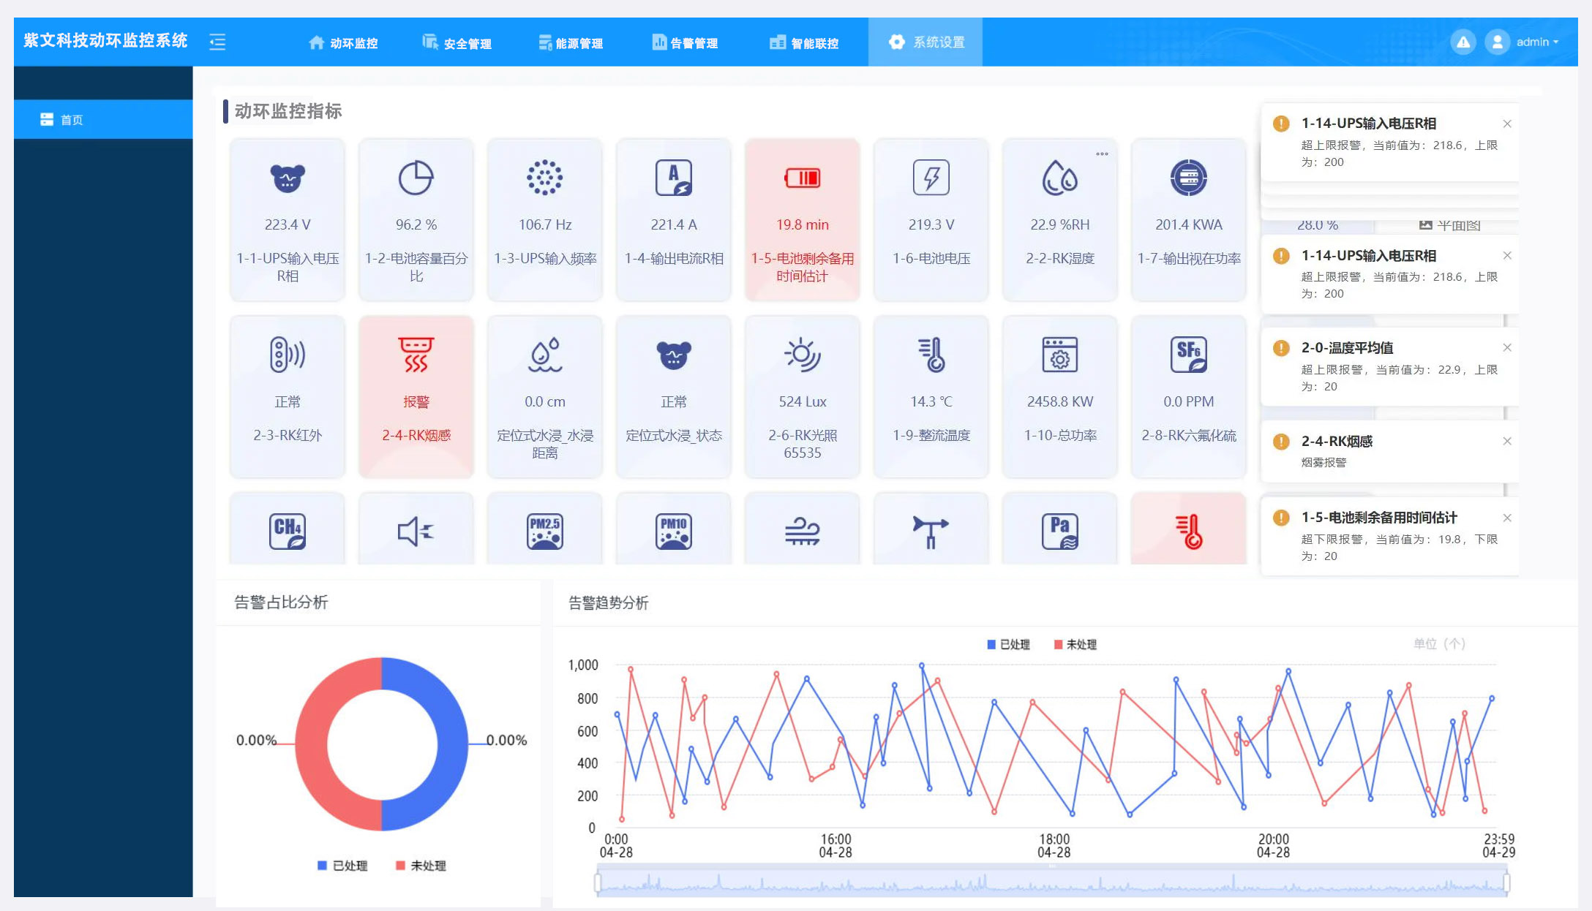Go to 首页 in the sidebar

pos(71,119)
